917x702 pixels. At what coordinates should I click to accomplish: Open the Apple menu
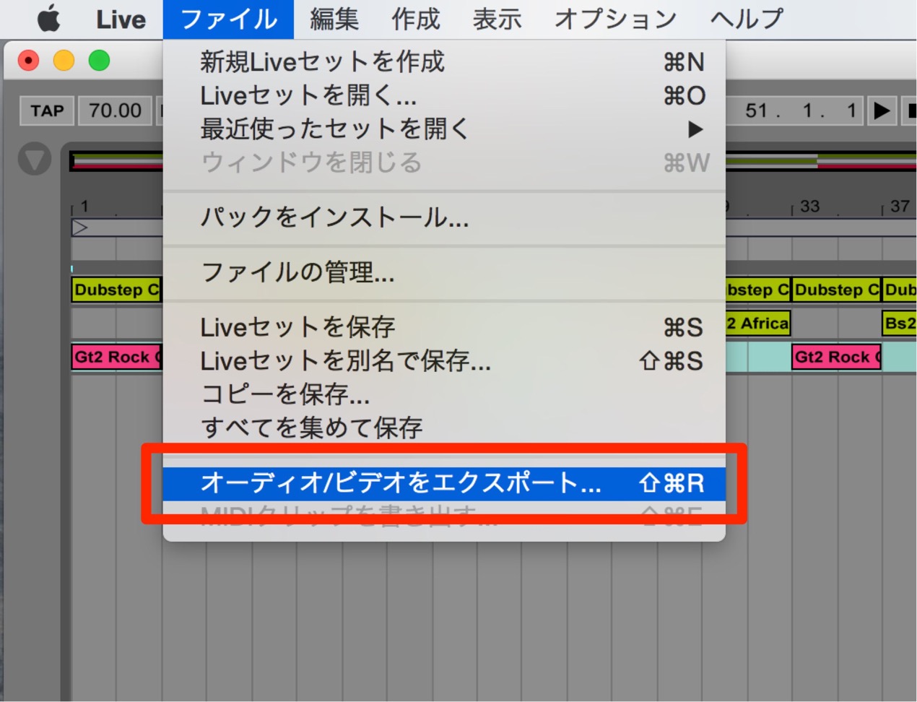point(48,19)
